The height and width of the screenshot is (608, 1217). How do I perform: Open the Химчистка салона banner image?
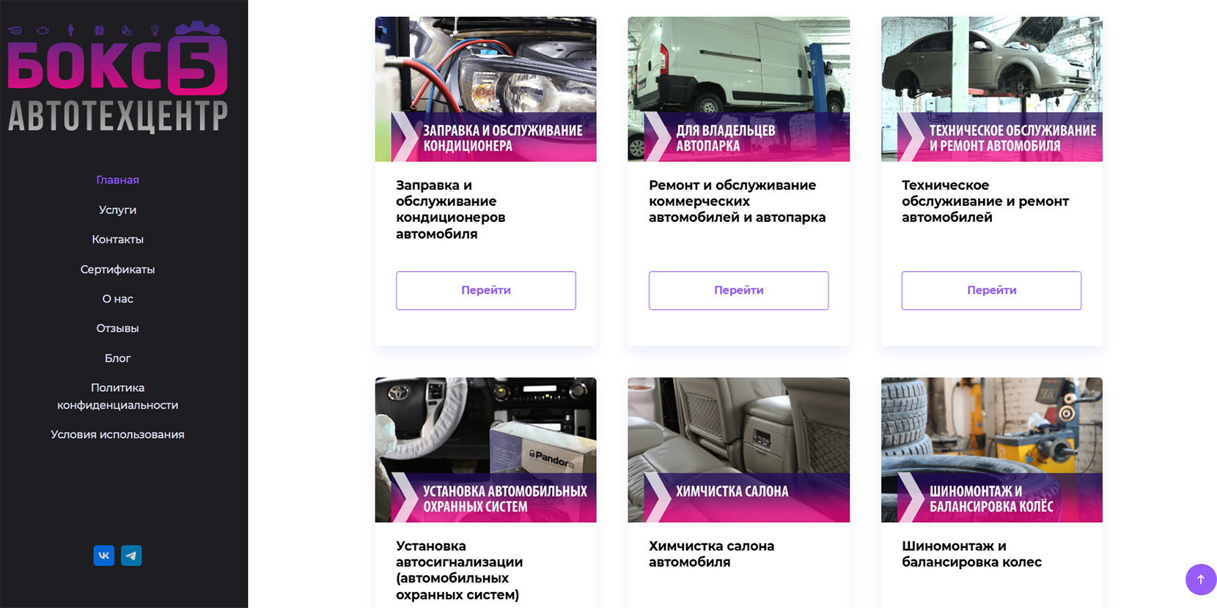pyautogui.click(x=739, y=450)
